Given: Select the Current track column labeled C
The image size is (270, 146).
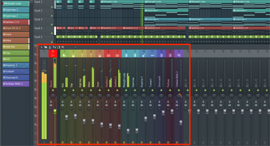Looking at the screenshot, I should click(44, 54).
